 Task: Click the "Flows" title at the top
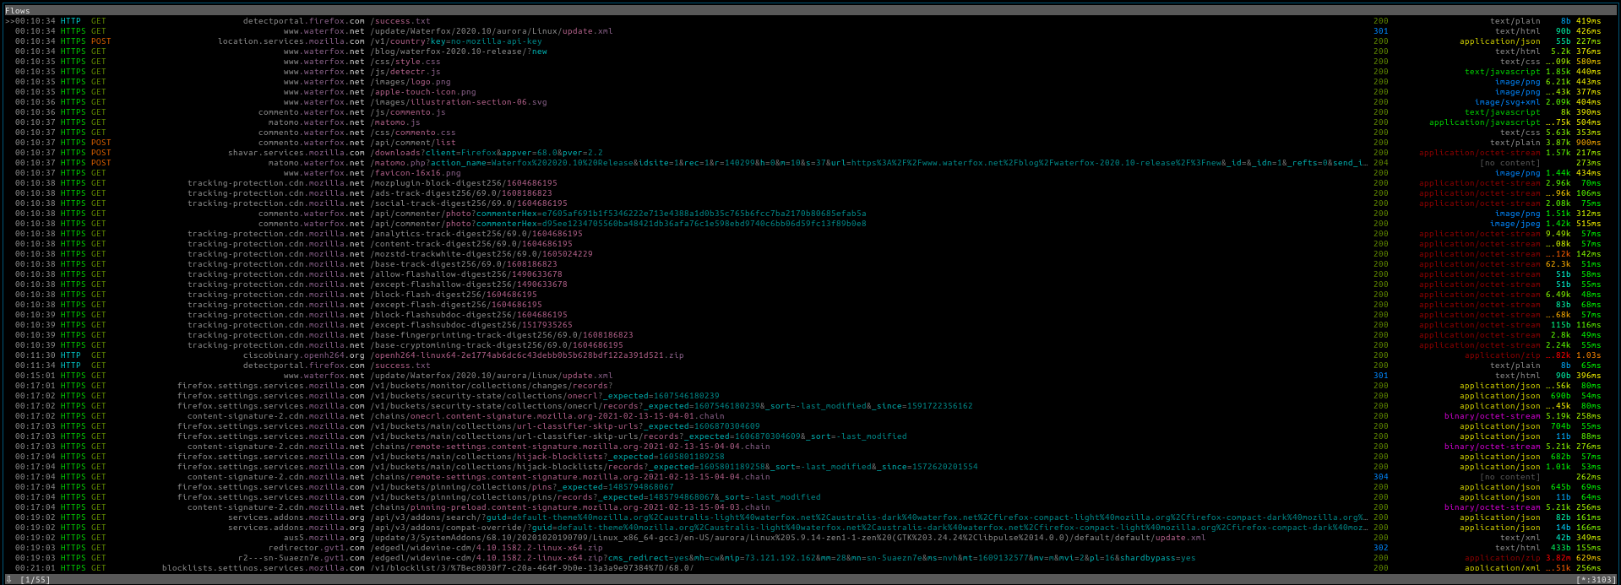tap(17, 11)
